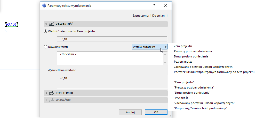Viewport: 256px width, 118px height.
Task: Click the help question mark button
Action: [x=154, y=5]
